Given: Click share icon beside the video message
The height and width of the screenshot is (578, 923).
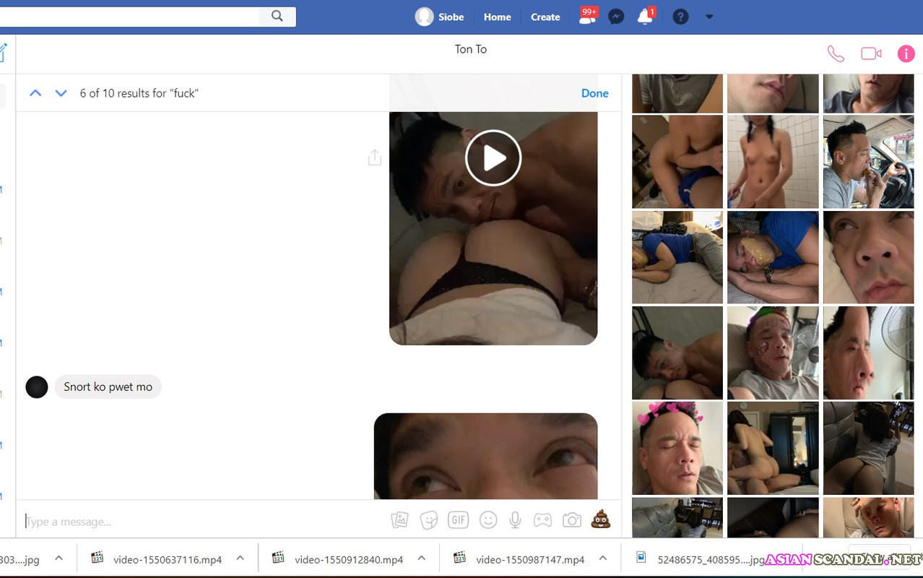Looking at the screenshot, I should pos(374,158).
